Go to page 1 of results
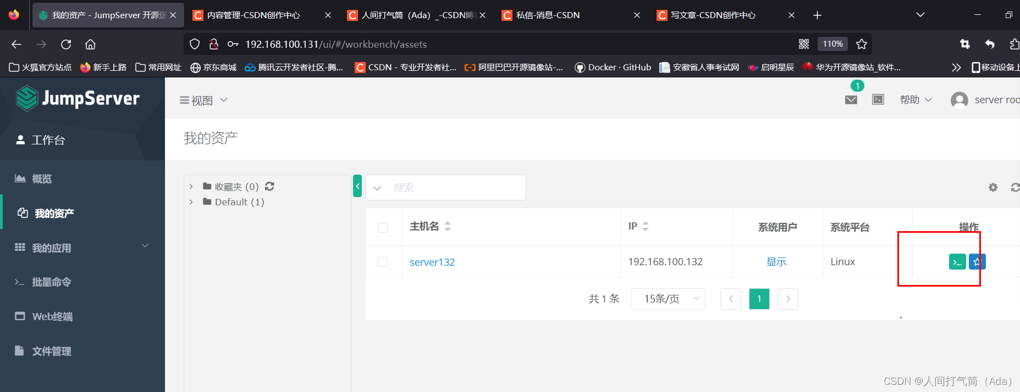1020x392 pixels. click(x=759, y=299)
